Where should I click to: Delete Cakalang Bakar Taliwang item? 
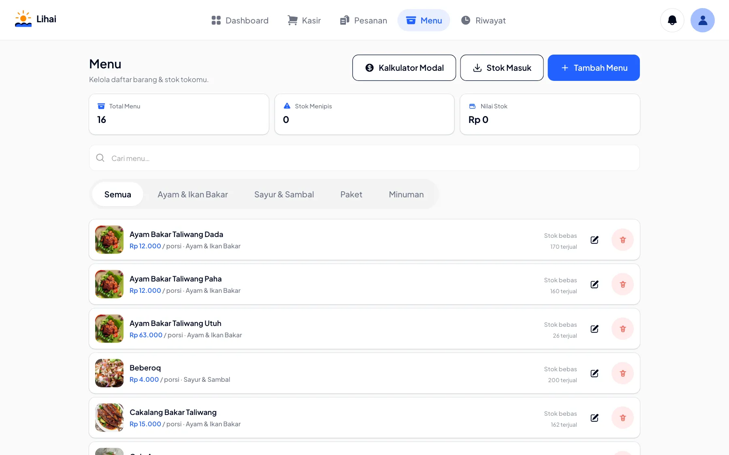pyautogui.click(x=622, y=418)
